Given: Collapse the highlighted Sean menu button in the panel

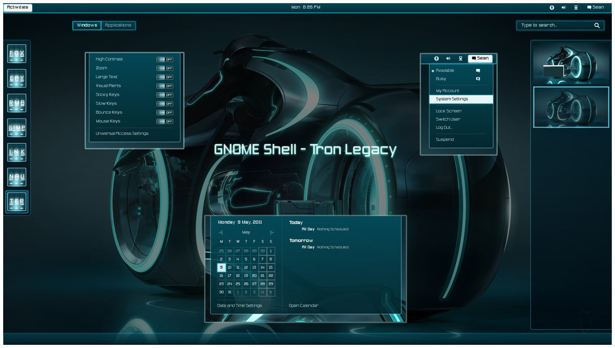Looking at the screenshot, I should pos(480,58).
